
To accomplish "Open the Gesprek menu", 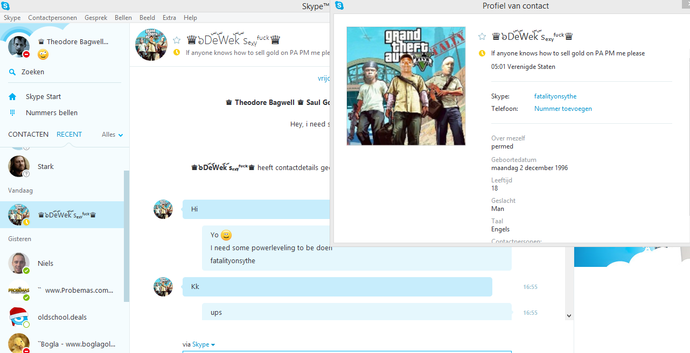I will point(96,18).
